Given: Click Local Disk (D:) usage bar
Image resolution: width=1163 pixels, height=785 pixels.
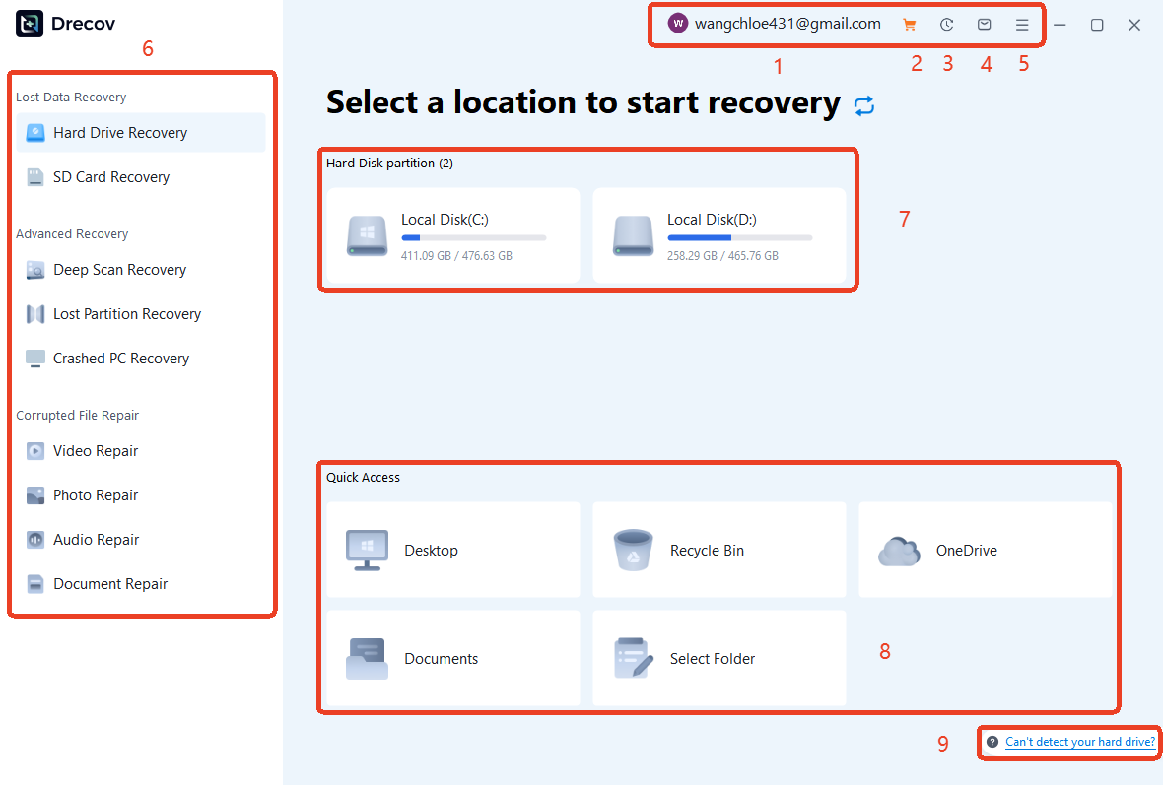Looking at the screenshot, I should pyautogui.click(x=739, y=237).
